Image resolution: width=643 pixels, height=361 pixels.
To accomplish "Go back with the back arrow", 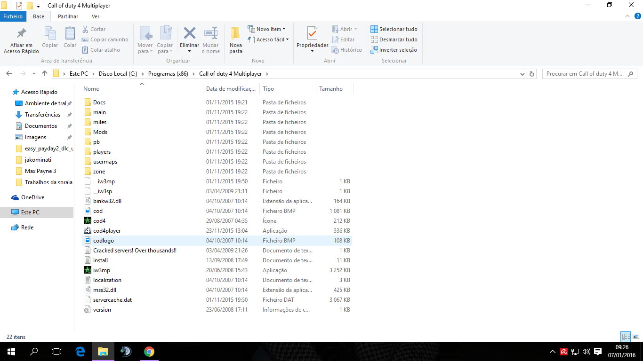I will 8,74.
